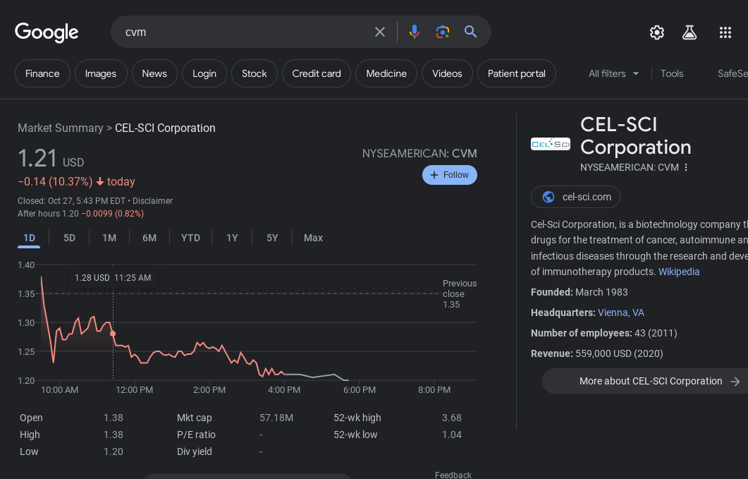Viewport: 748px width, 479px height.
Task: Click the CEL-SCI three-dot menu
Action: pyautogui.click(x=686, y=167)
